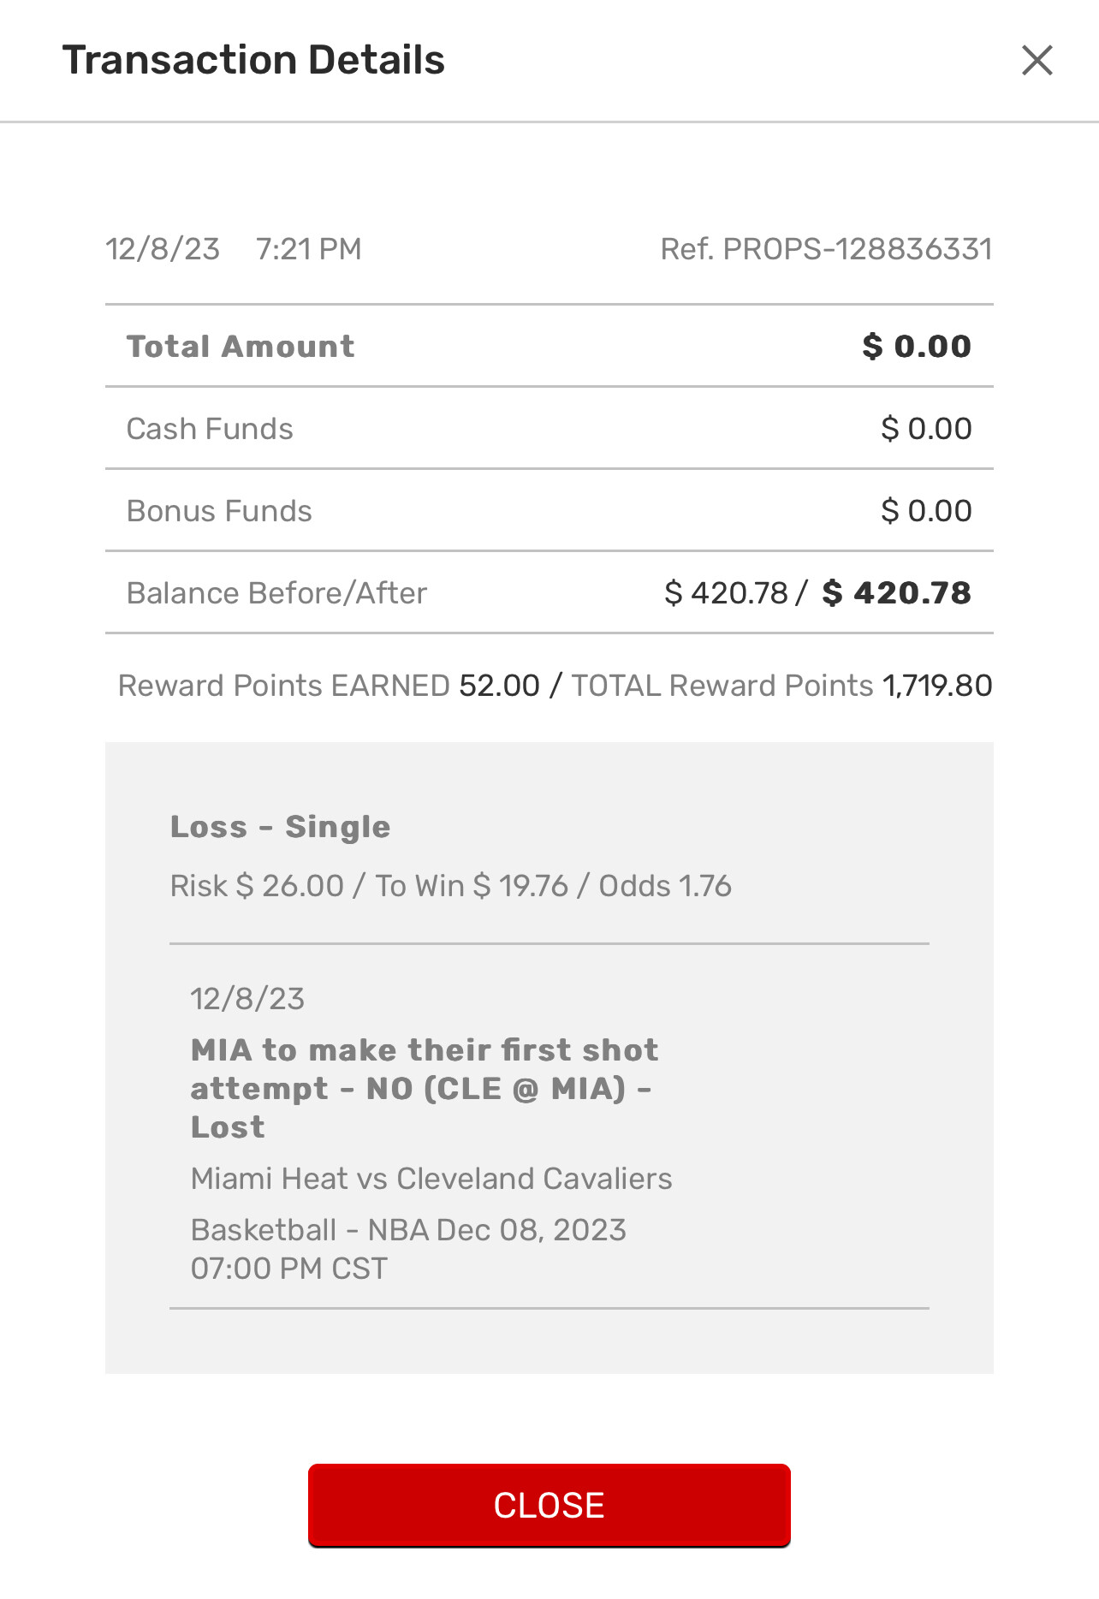Click the bold after-balance $ 420.78
Viewport: 1099px width, 1599px height.
coord(896,593)
